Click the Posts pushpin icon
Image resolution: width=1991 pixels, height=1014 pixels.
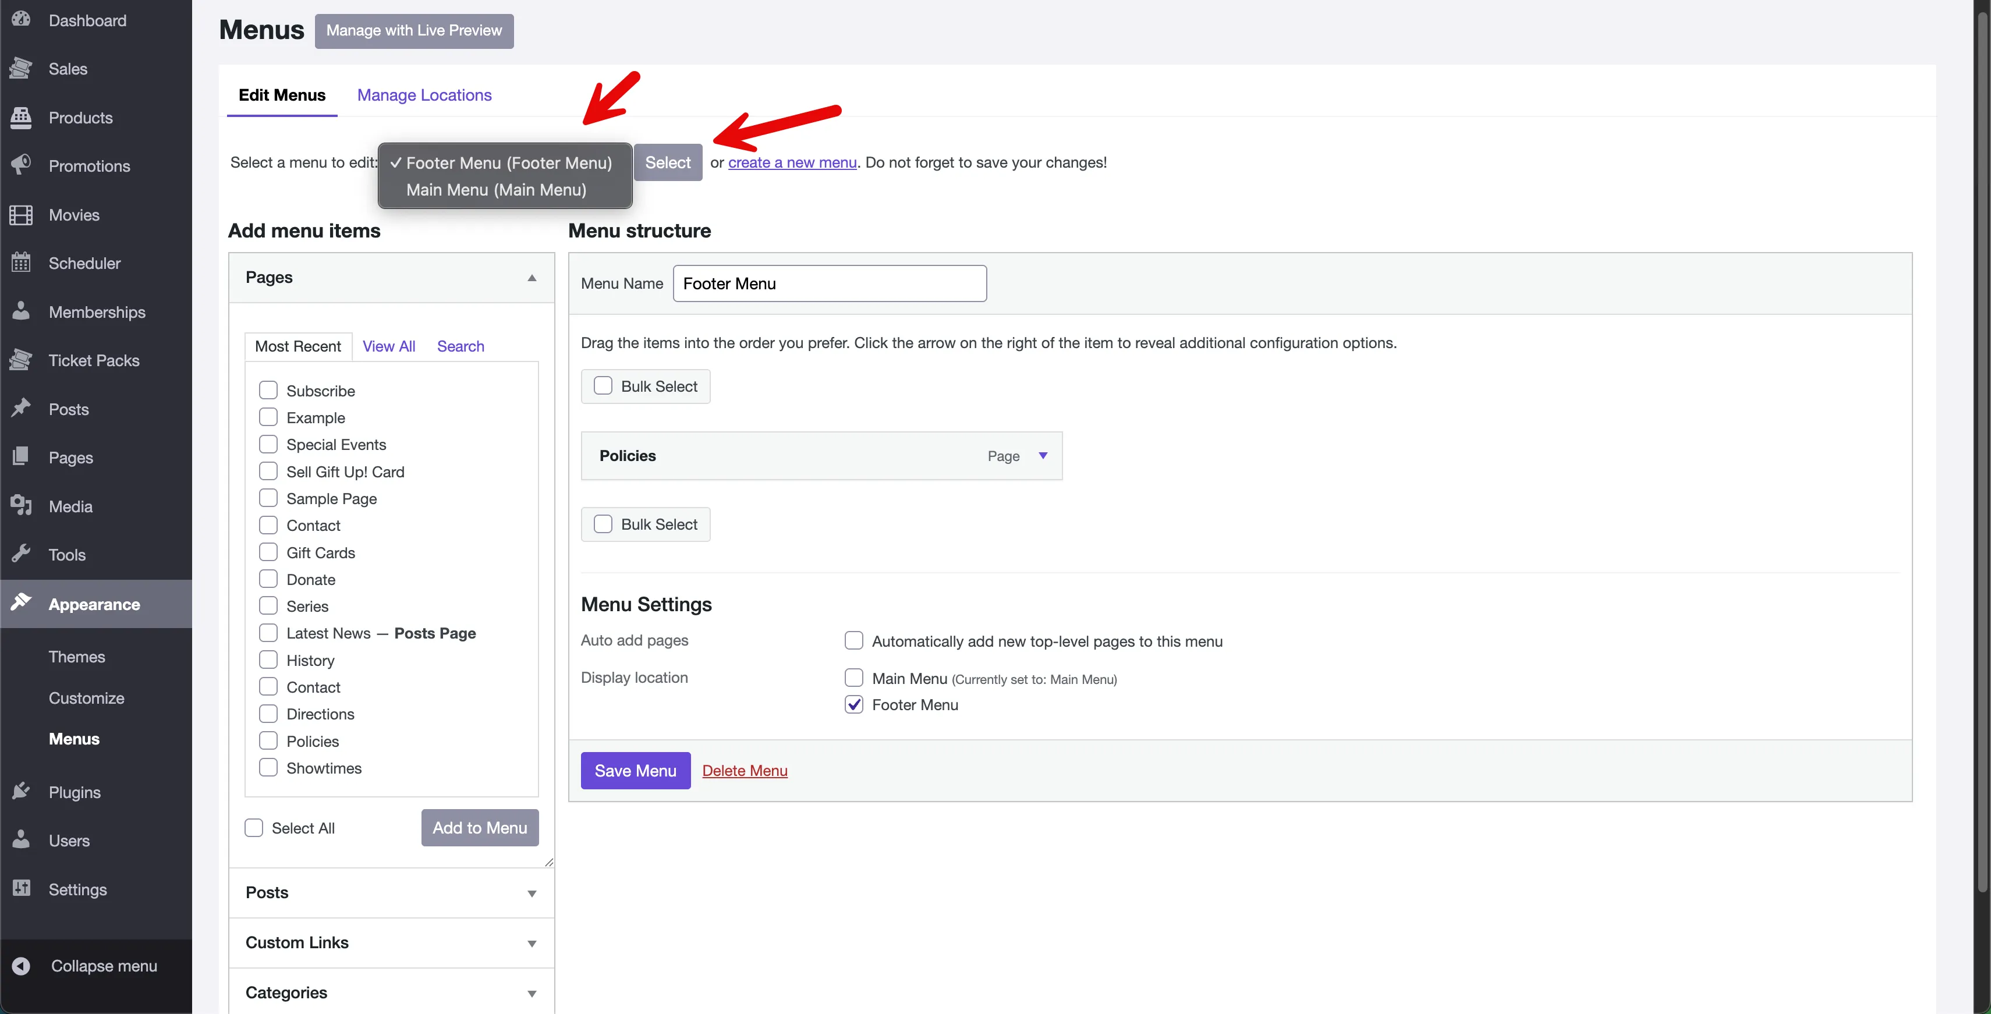click(21, 409)
